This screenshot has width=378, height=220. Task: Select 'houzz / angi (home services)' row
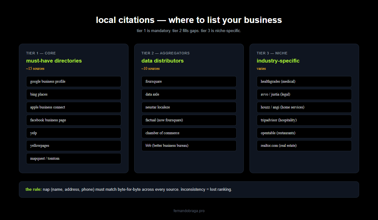304,107
